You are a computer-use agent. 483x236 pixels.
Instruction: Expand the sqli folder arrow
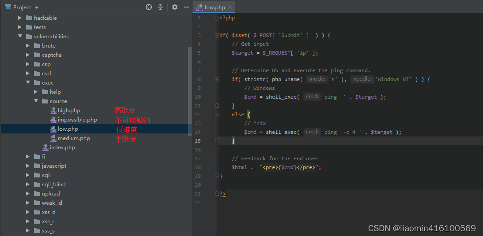pos(28,175)
